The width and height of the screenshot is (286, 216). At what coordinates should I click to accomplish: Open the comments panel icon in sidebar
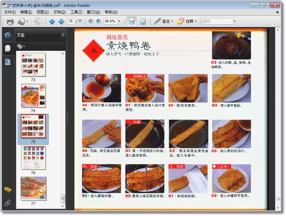[x=8, y=190]
